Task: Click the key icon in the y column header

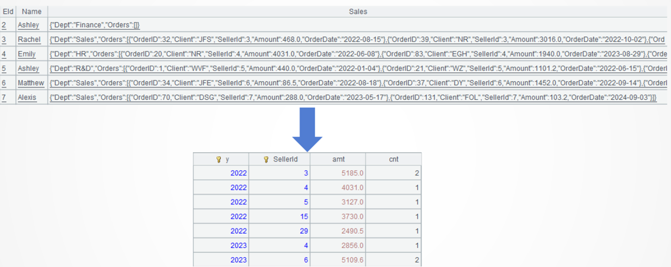Action: [219, 159]
